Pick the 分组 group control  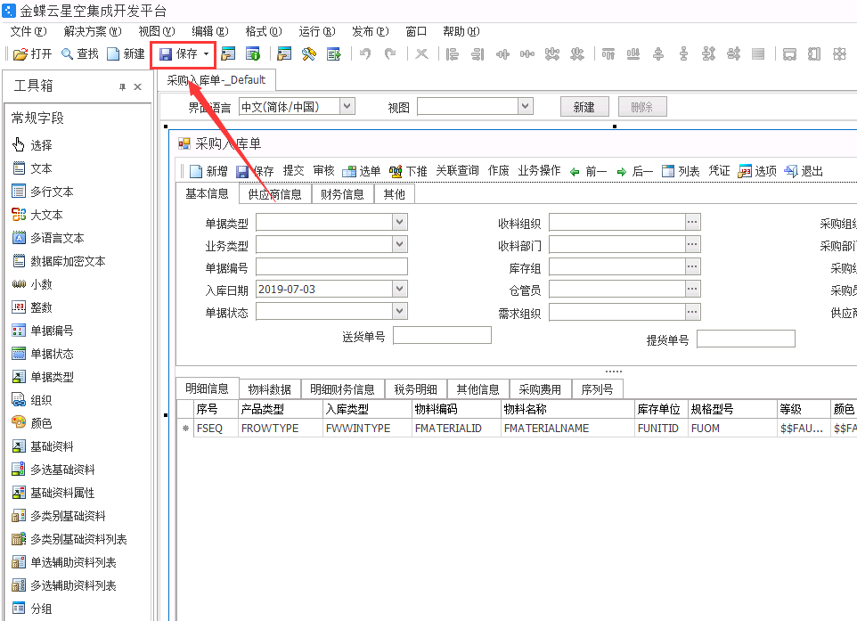coord(32,609)
